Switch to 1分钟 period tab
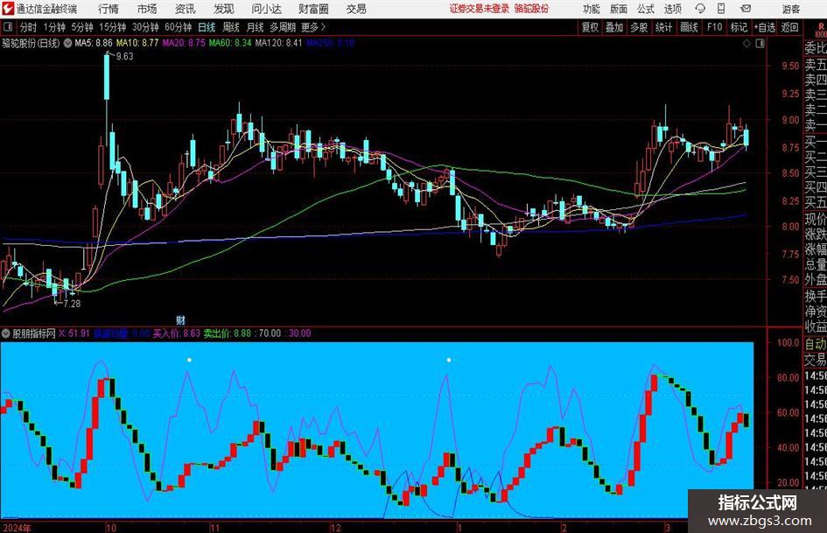Screen dimensions: 827x533 (53, 27)
